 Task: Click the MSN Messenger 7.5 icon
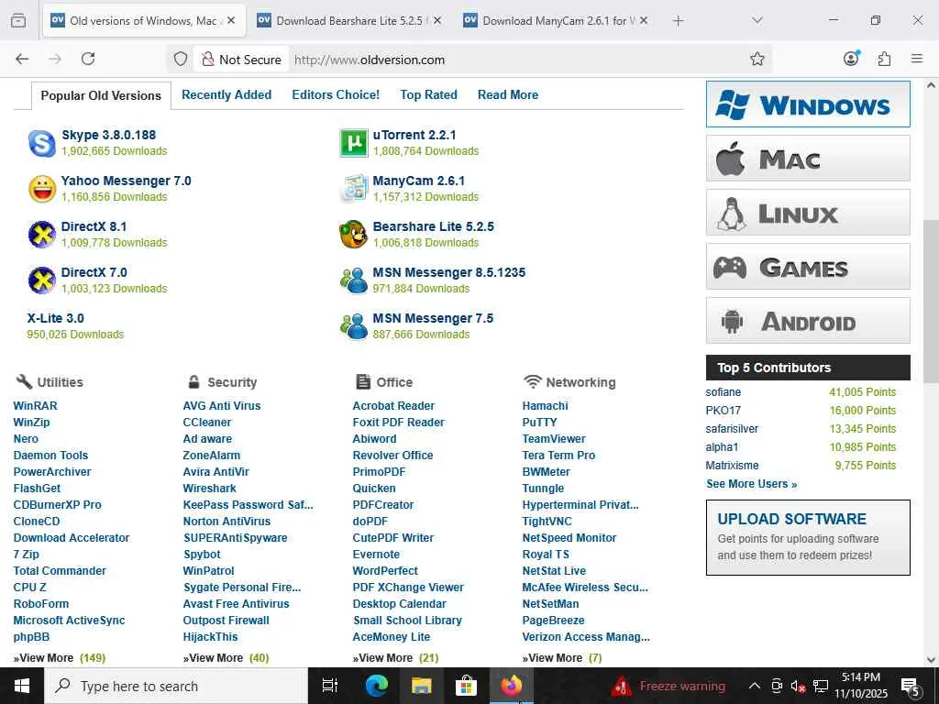(x=353, y=326)
